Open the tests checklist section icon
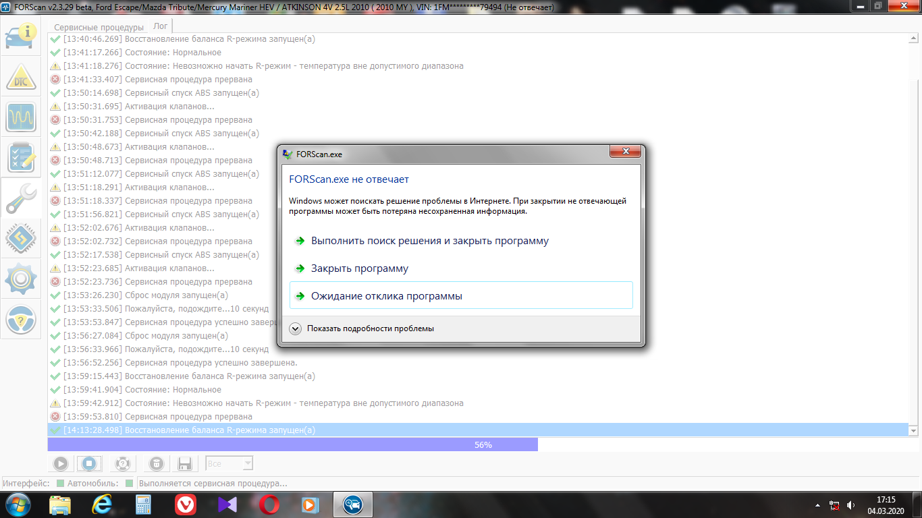This screenshot has height=518, width=922. point(21,158)
